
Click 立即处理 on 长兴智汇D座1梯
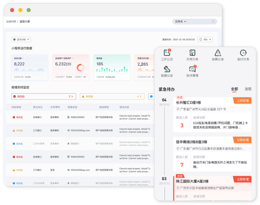(x=243, y=101)
